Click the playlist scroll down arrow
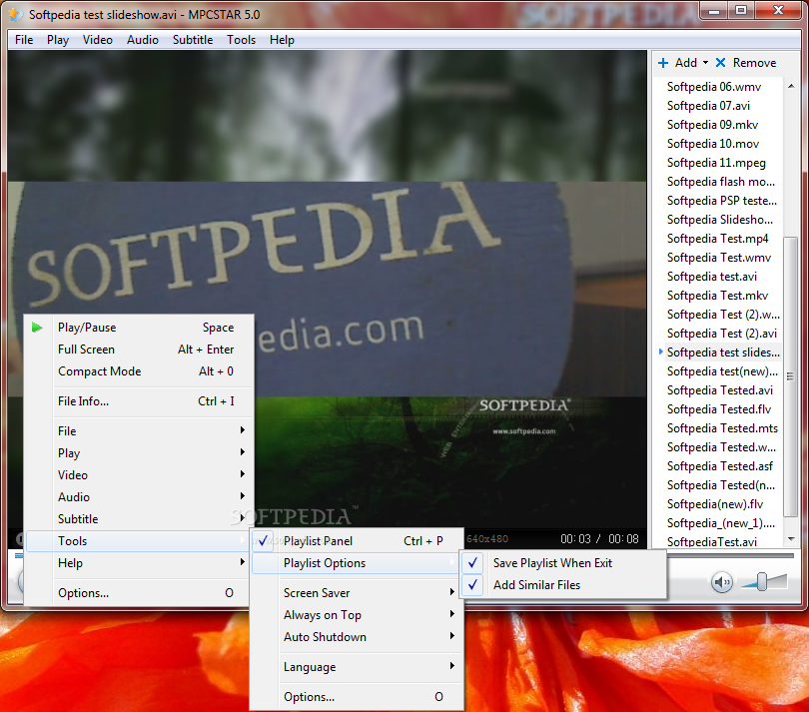 point(791,539)
